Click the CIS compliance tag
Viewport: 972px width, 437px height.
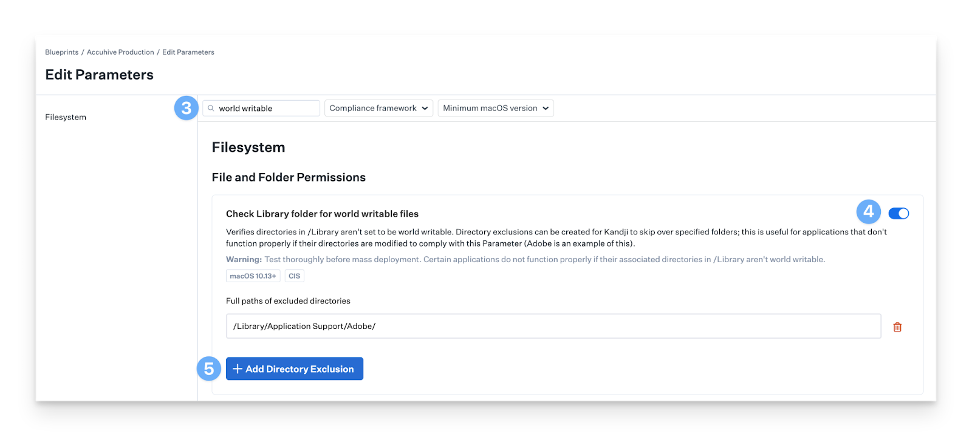pos(295,276)
